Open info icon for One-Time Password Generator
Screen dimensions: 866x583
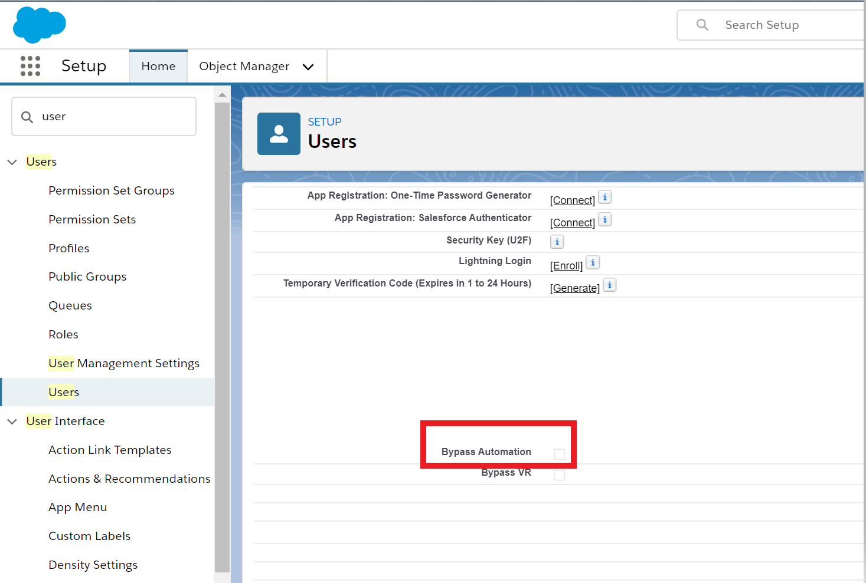(x=605, y=197)
